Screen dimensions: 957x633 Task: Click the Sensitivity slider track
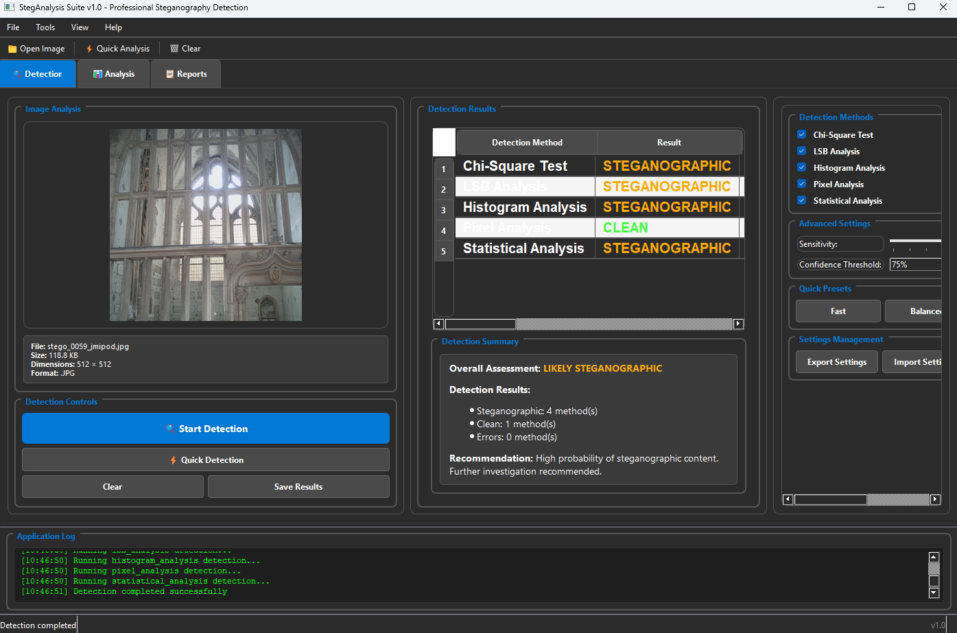[915, 241]
